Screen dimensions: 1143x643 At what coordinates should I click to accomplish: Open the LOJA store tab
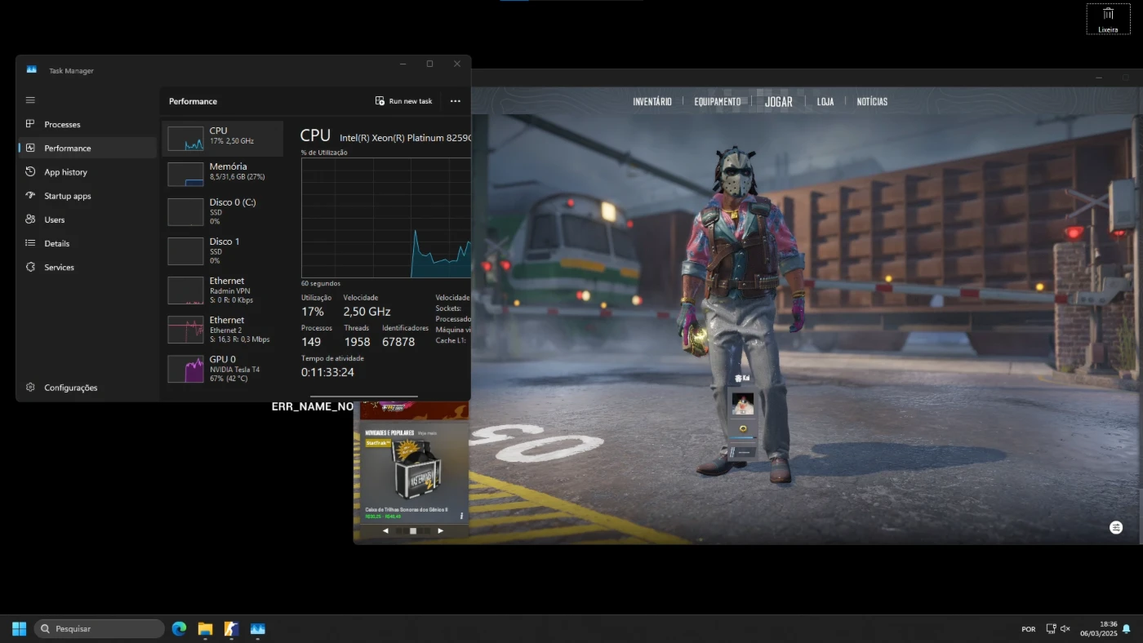825,102
